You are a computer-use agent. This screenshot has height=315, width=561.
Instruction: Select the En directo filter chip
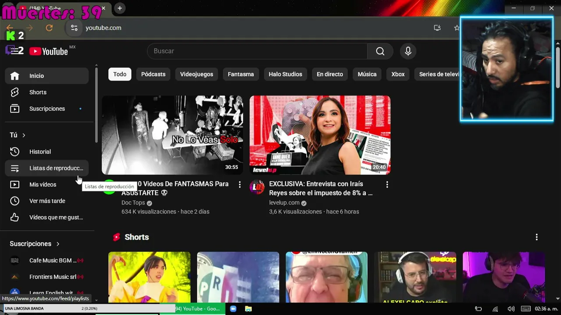(x=330, y=74)
